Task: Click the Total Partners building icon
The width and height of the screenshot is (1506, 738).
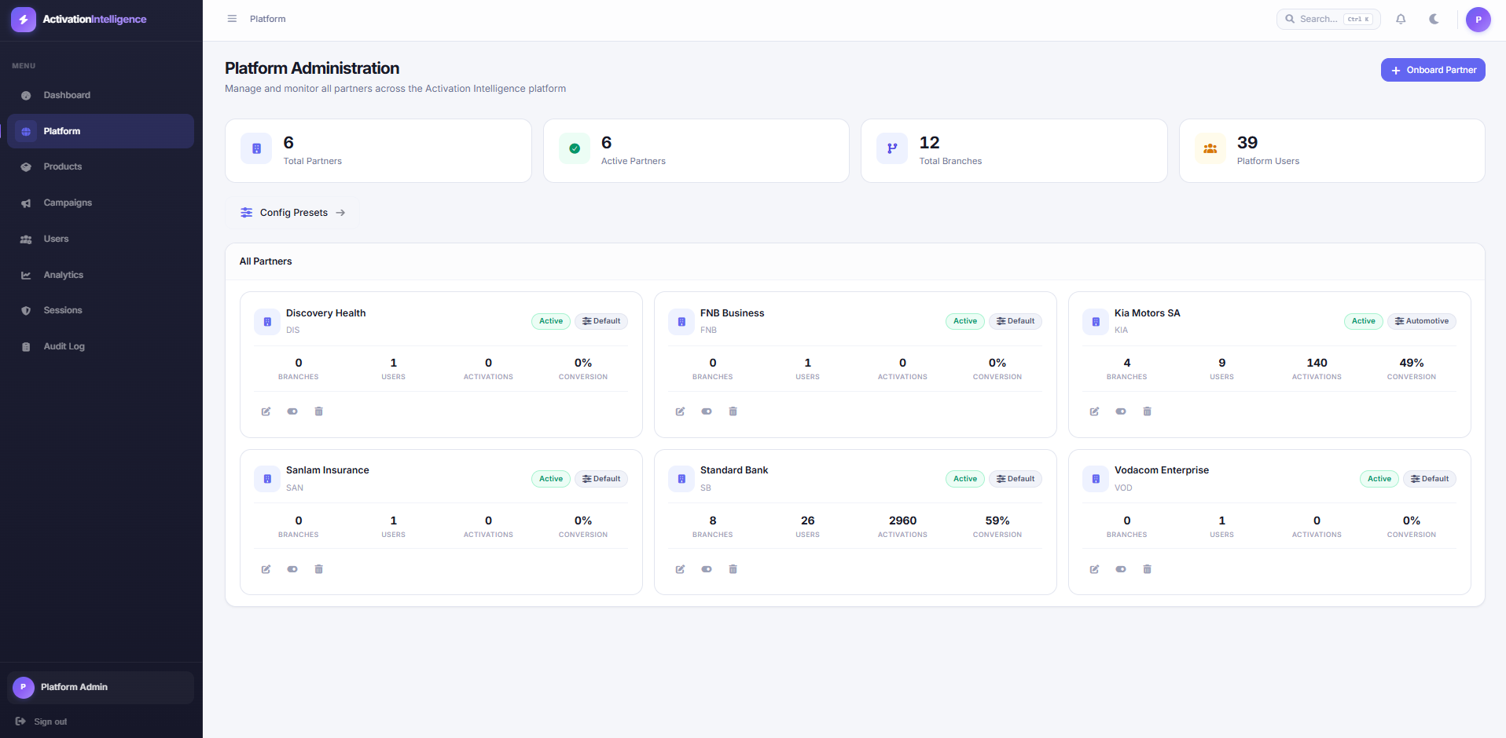Action: 256,148
